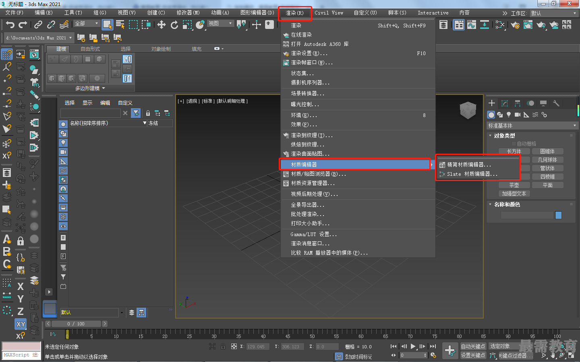The height and width of the screenshot is (362, 580).
Task: Click constrain to XY plane icon
Action: coord(21,324)
